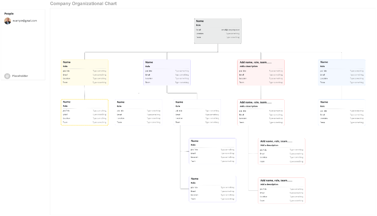Select the dashed-border yellow card in third row
The width and height of the screenshot is (377, 216).
click(84, 112)
